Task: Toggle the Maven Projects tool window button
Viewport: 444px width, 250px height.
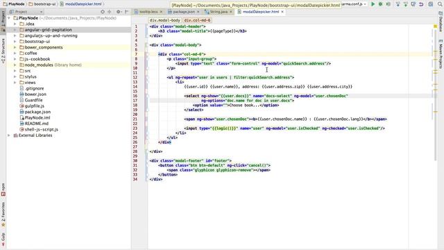Action: click(x=441, y=54)
